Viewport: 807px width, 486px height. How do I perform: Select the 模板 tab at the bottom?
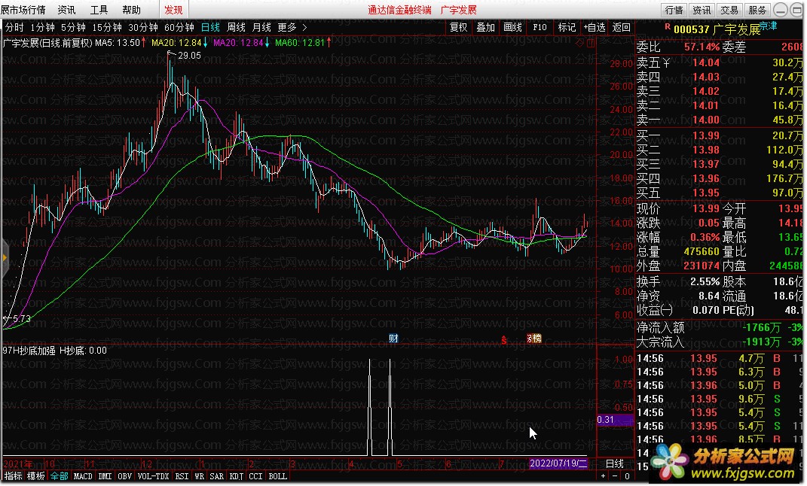click(x=35, y=476)
